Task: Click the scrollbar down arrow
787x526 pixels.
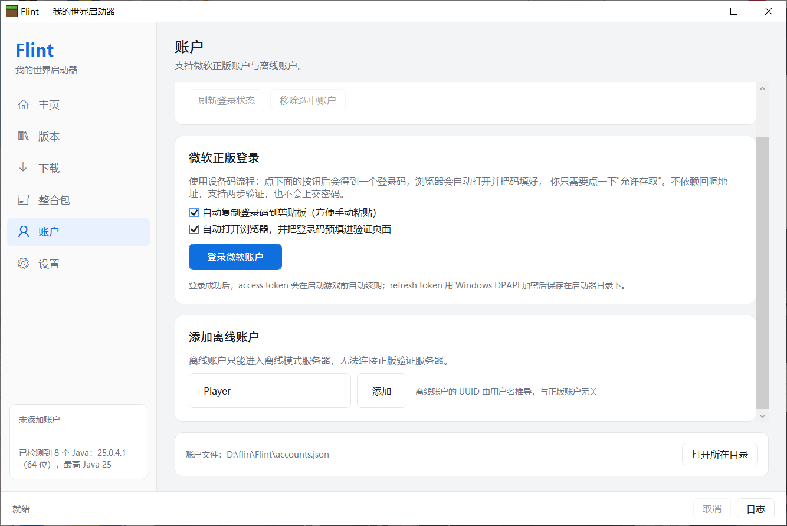Action: pos(762,416)
